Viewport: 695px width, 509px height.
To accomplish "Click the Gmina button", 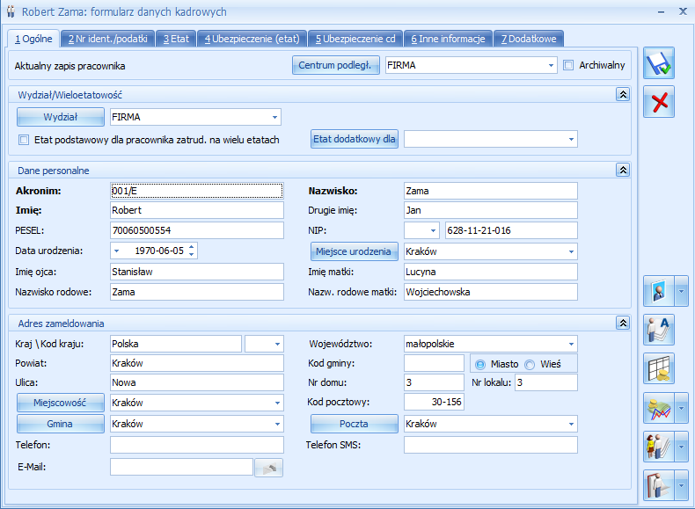I will click(61, 424).
